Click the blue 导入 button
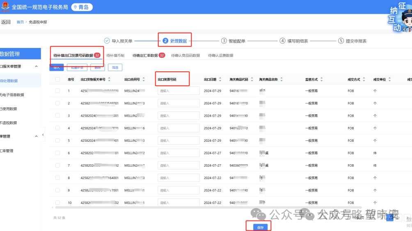The image size is (412, 231). [x=57, y=68]
